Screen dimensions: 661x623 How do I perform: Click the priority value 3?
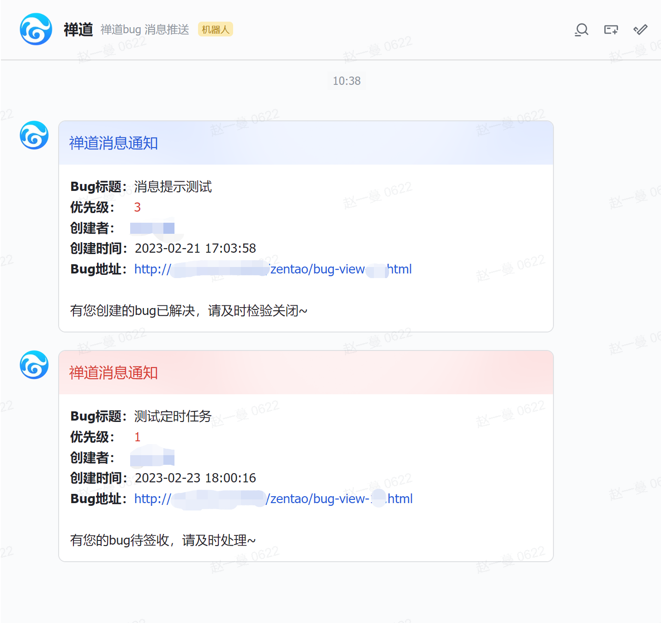[137, 208]
